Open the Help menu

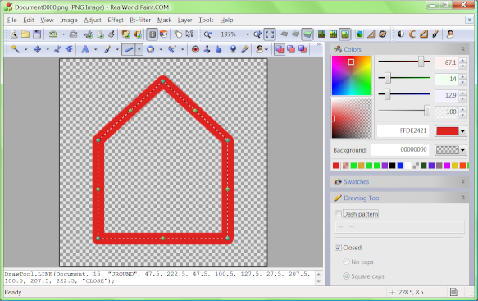click(226, 21)
